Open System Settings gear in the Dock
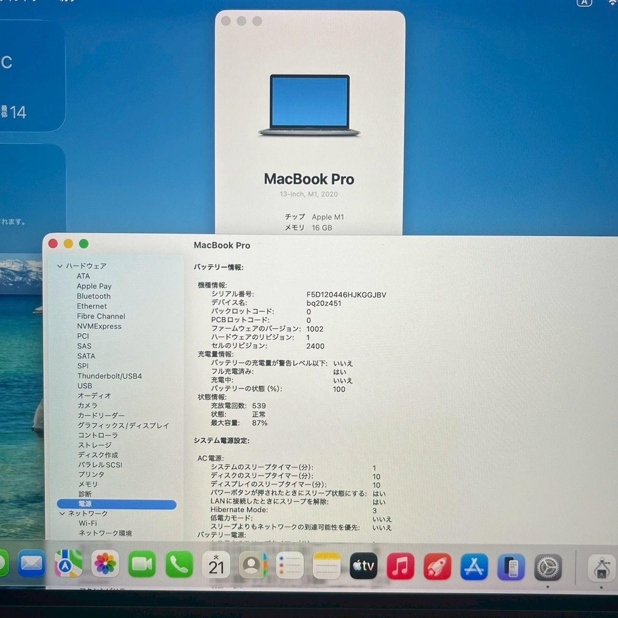 pyautogui.click(x=548, y=567)
